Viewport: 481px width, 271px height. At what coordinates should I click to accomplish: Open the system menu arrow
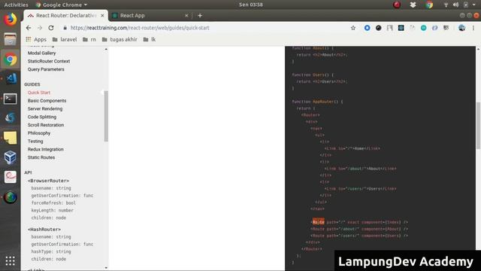point(474,5)
